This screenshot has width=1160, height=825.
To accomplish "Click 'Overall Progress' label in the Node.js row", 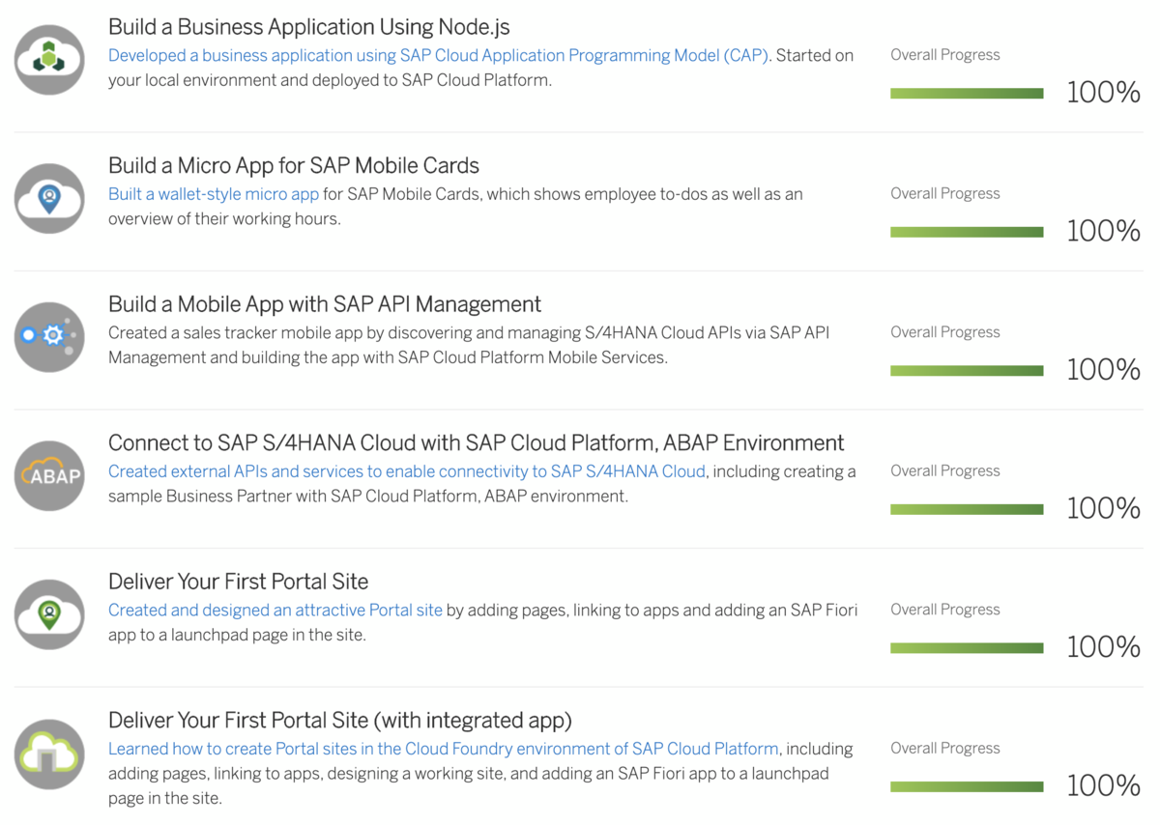I will point(945,55).
